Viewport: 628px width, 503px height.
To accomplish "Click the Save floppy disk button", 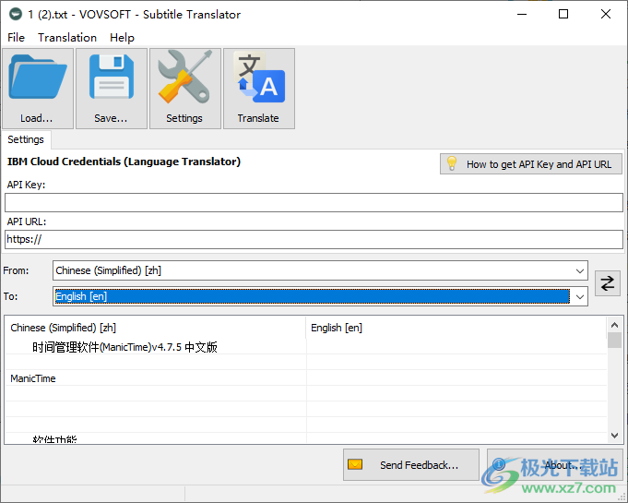I will (112, 89).
